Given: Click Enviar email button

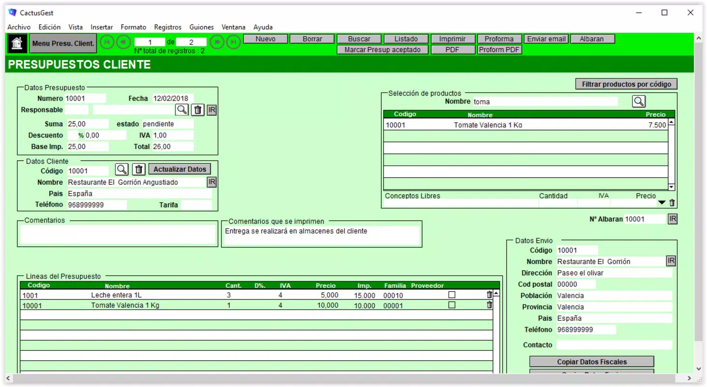Looking at the screenshot, I should click(x=546, y=39).
